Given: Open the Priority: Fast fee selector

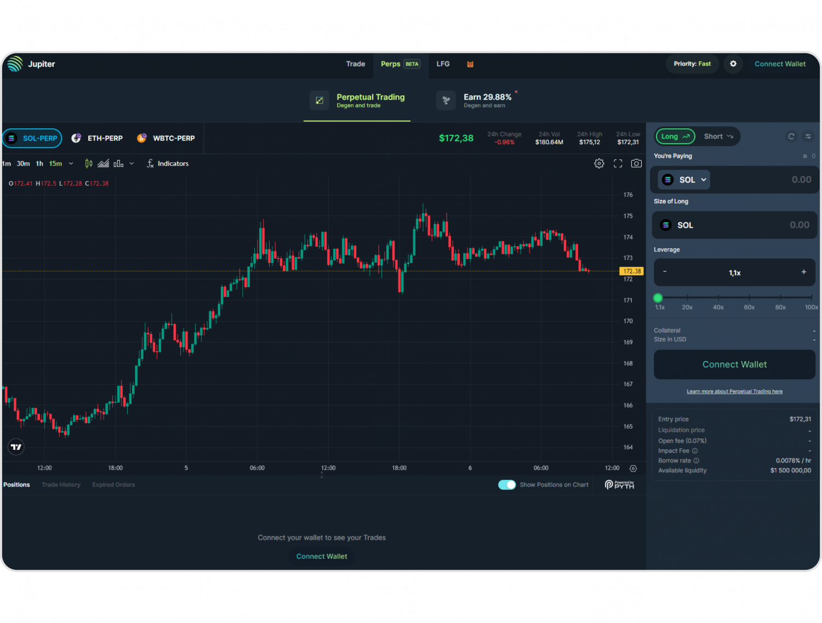Looking at the screenshot, I should point(693,64).
